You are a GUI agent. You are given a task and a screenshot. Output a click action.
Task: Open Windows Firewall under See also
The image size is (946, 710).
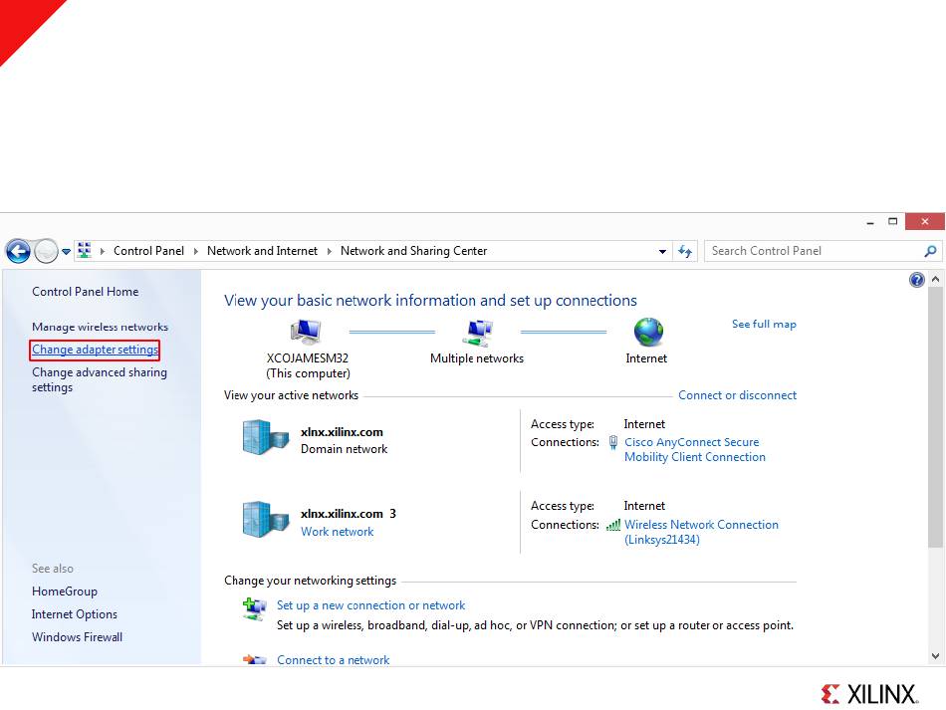coord(77,637)
